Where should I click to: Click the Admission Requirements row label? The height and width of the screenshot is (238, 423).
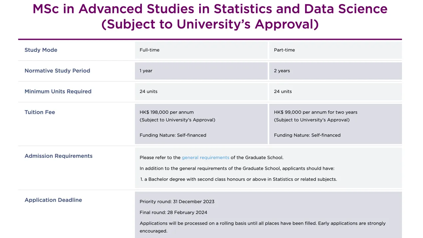click(59, 156)
